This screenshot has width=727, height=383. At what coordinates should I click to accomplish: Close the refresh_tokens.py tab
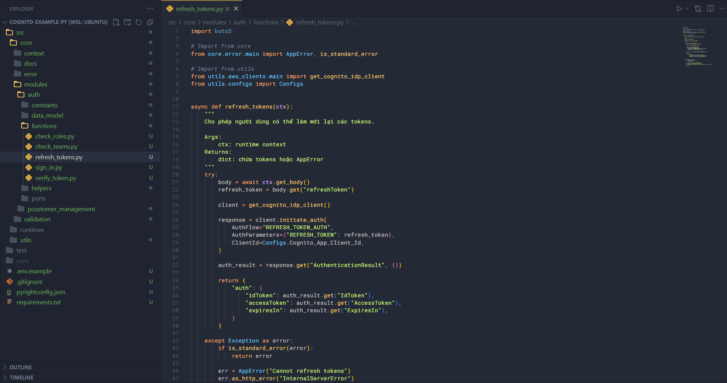(x=236, y=9)
